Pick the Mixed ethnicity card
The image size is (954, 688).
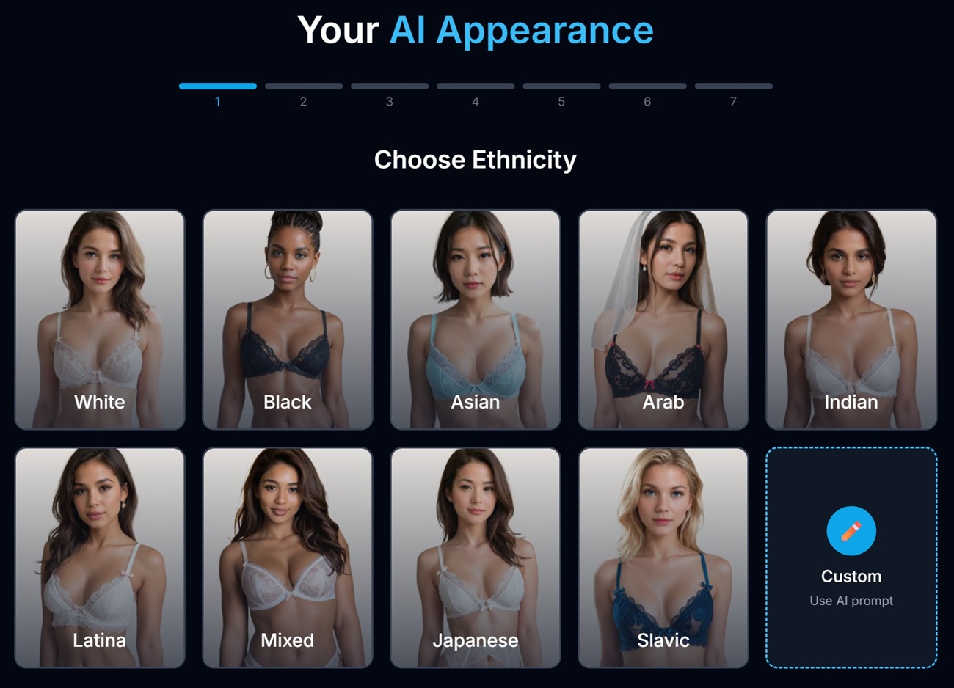pyautogui.click(x=288, y=557)
